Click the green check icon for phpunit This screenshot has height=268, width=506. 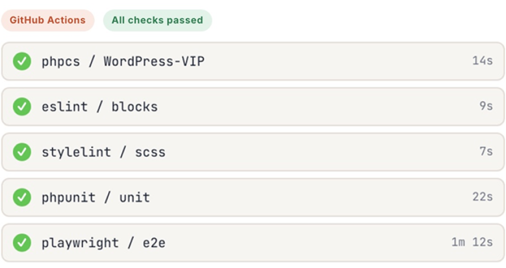tap(22, 197)
